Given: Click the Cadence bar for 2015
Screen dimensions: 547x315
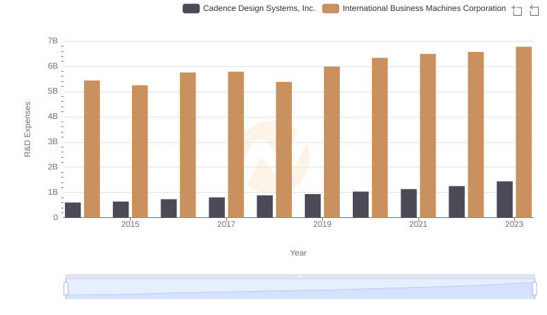Looking at the screenshot, I should 121,209.
